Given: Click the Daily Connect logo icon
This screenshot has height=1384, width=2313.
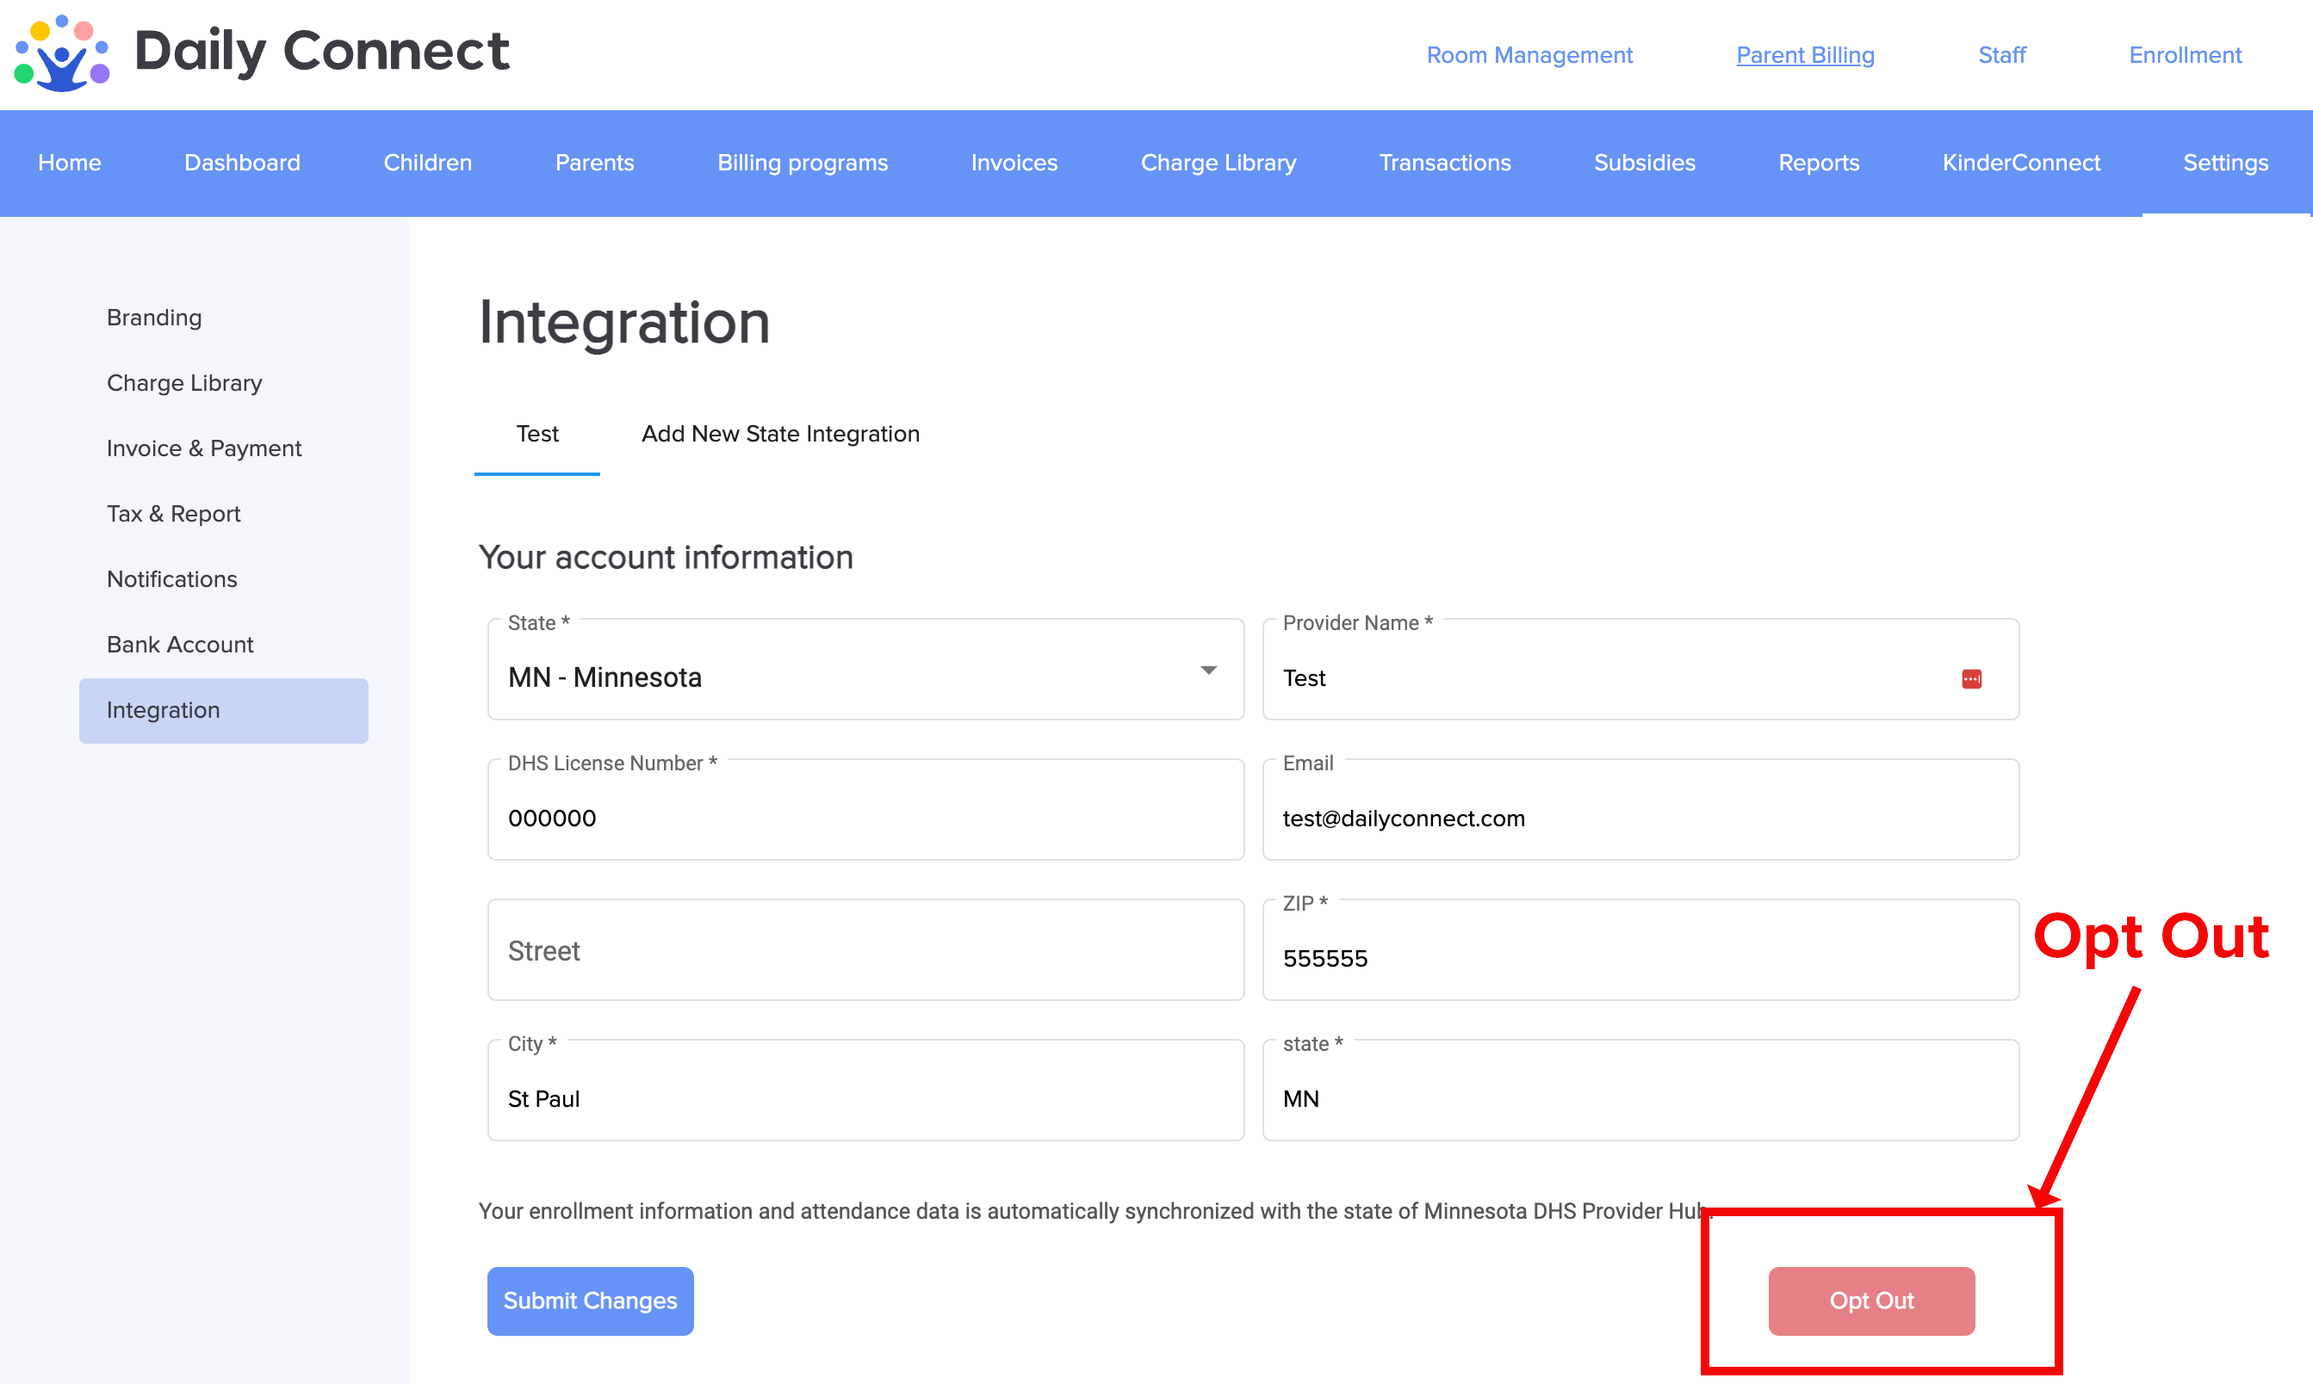Looking at the screenshot, I should click(x=62, y=53).
